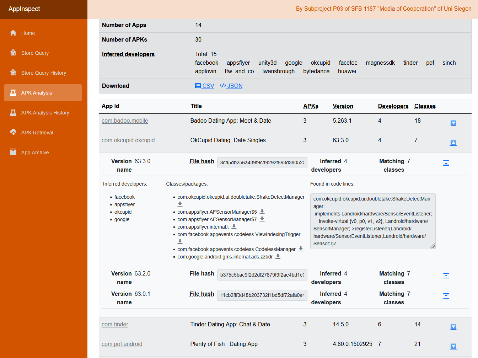Click the Store Query History basket icon
This screenshot has width=478, height=358.
[13, 73]
